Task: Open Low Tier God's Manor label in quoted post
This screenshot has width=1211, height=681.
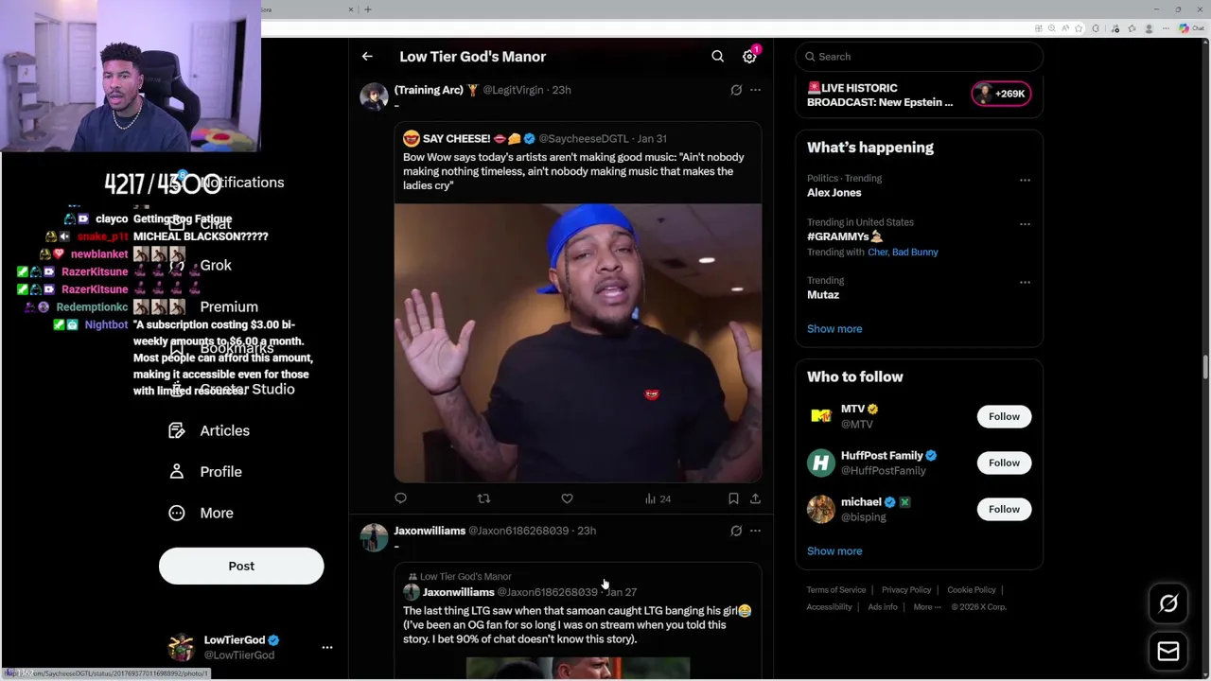Action: coord(465,577)
